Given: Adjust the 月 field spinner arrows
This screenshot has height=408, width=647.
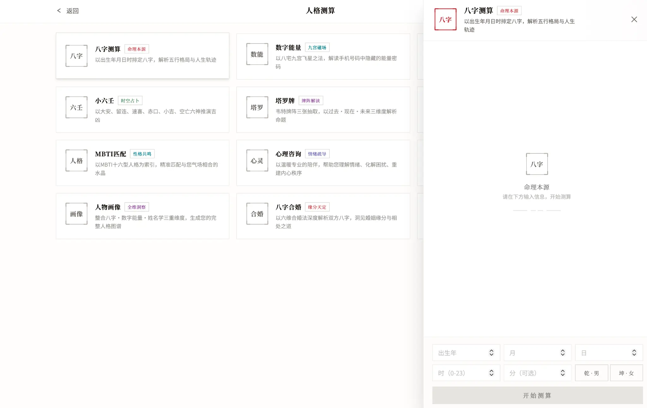Looking at the screenshot, I should click(x=563, y=353).
